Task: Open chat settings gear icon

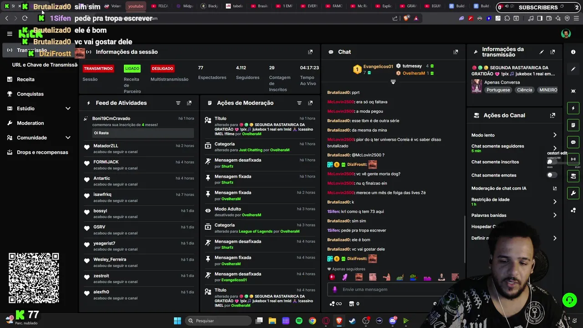Action: [x=435, y=304]
